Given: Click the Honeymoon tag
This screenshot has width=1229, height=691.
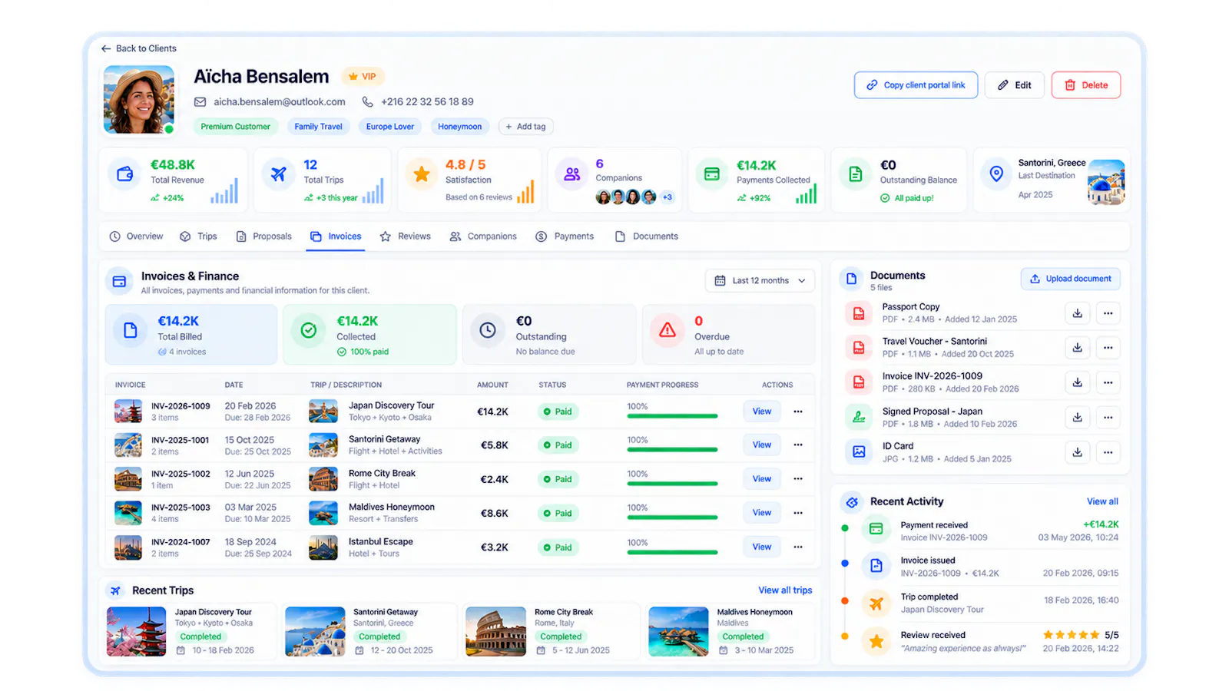Looking at the screenshot, I should [459, 127].
